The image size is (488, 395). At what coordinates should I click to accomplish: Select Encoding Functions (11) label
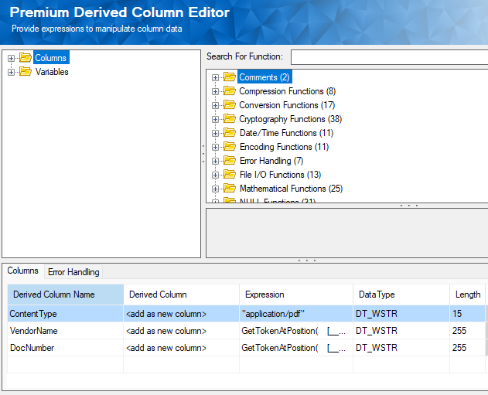click(284, 147)
